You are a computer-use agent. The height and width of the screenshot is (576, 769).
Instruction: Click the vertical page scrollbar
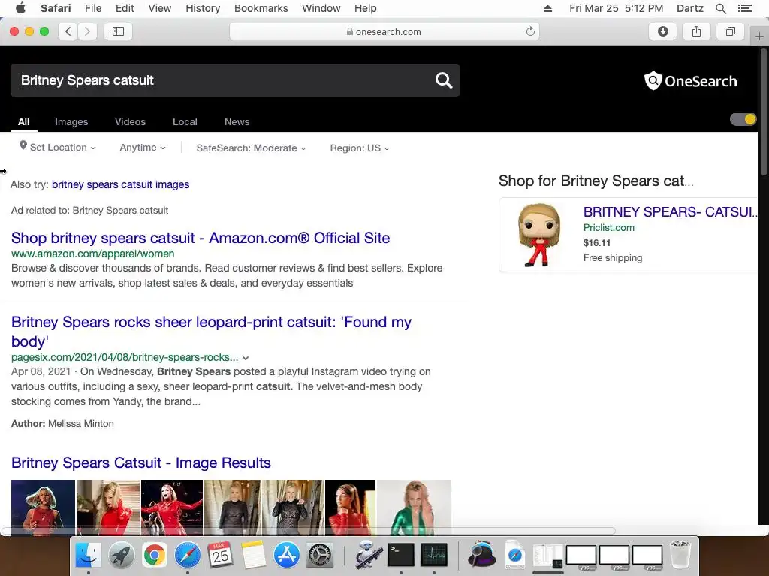[763, 110]
